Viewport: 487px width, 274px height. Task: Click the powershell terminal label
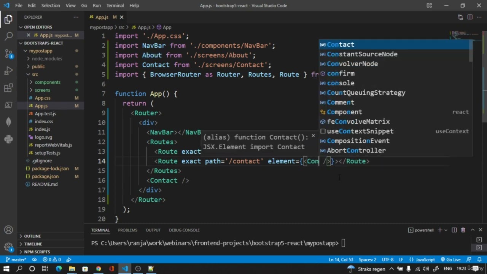pyautogui.click(x=421, y=230)
